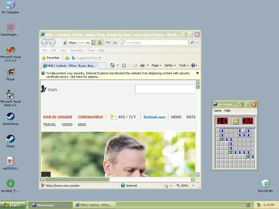The image size is (279, 209).
Task: Click the horizontal scrollbar thumb
Action: (x=77, y=179)
